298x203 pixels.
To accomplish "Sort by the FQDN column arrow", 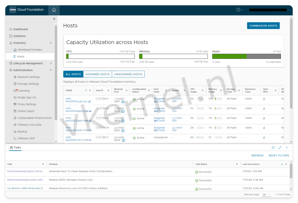I will coord(86,91).
